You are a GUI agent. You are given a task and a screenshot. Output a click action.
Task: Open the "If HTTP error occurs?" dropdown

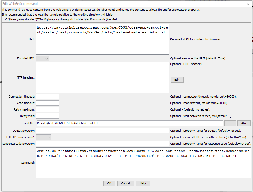point(43,137)
